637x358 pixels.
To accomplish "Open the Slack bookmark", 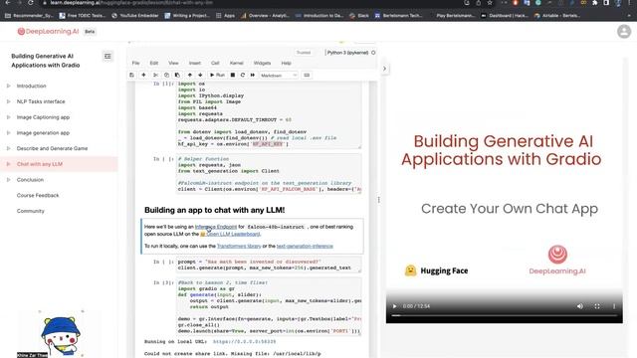I will pos(359,16).
